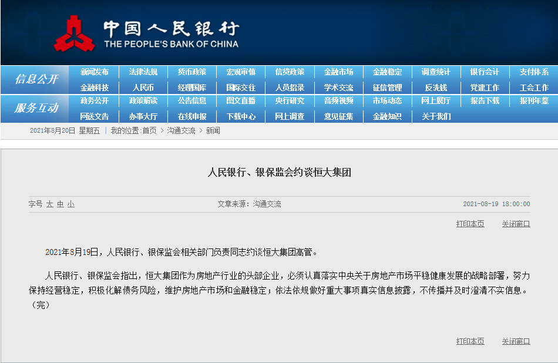
Task: Set font size to 中
Action: pos(60,204)
